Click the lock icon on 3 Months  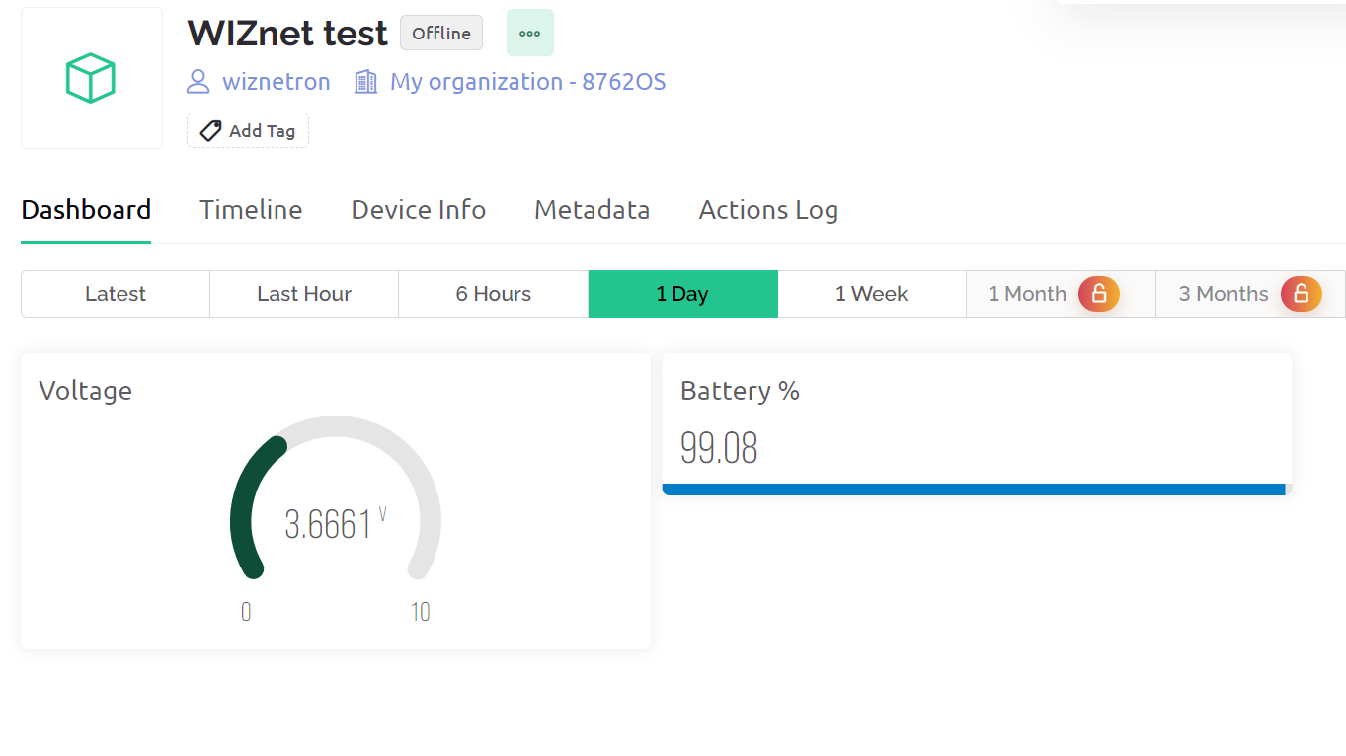coord(1302,294)
